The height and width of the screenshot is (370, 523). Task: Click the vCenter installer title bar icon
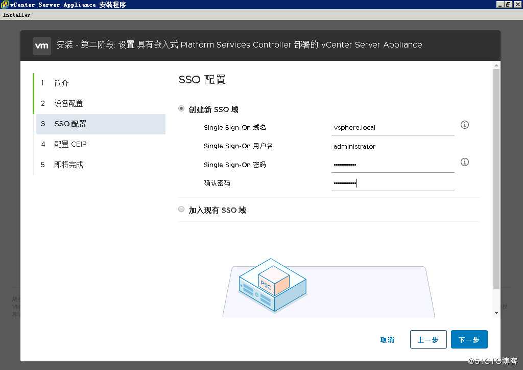5,4
